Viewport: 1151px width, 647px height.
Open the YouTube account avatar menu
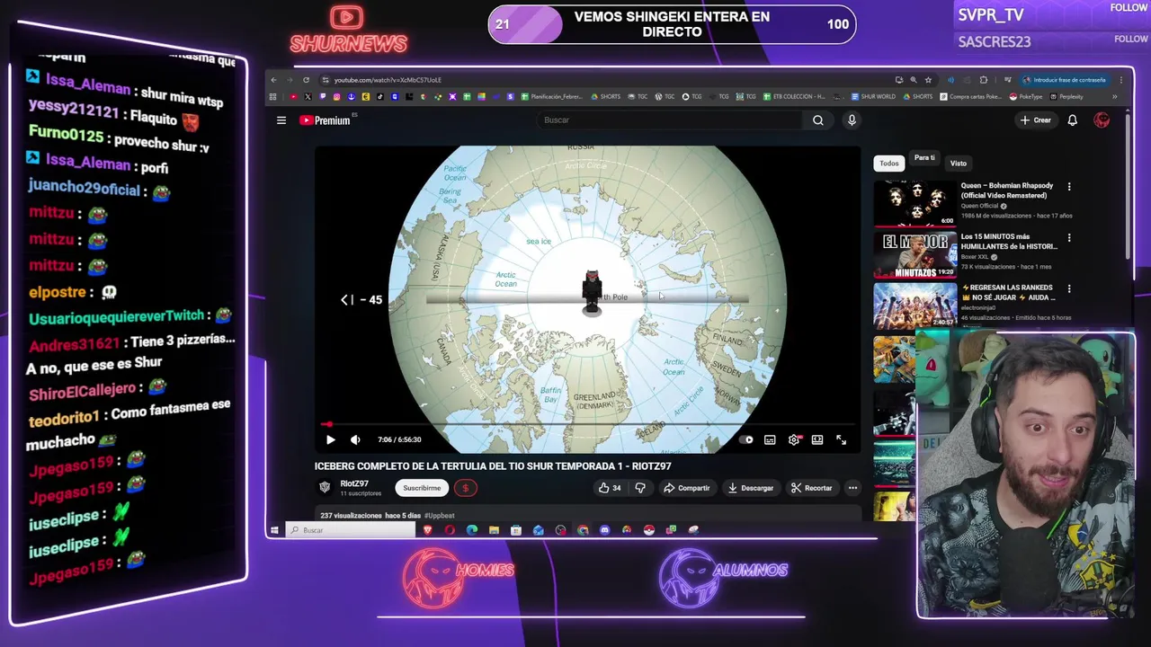[1102, 120]
